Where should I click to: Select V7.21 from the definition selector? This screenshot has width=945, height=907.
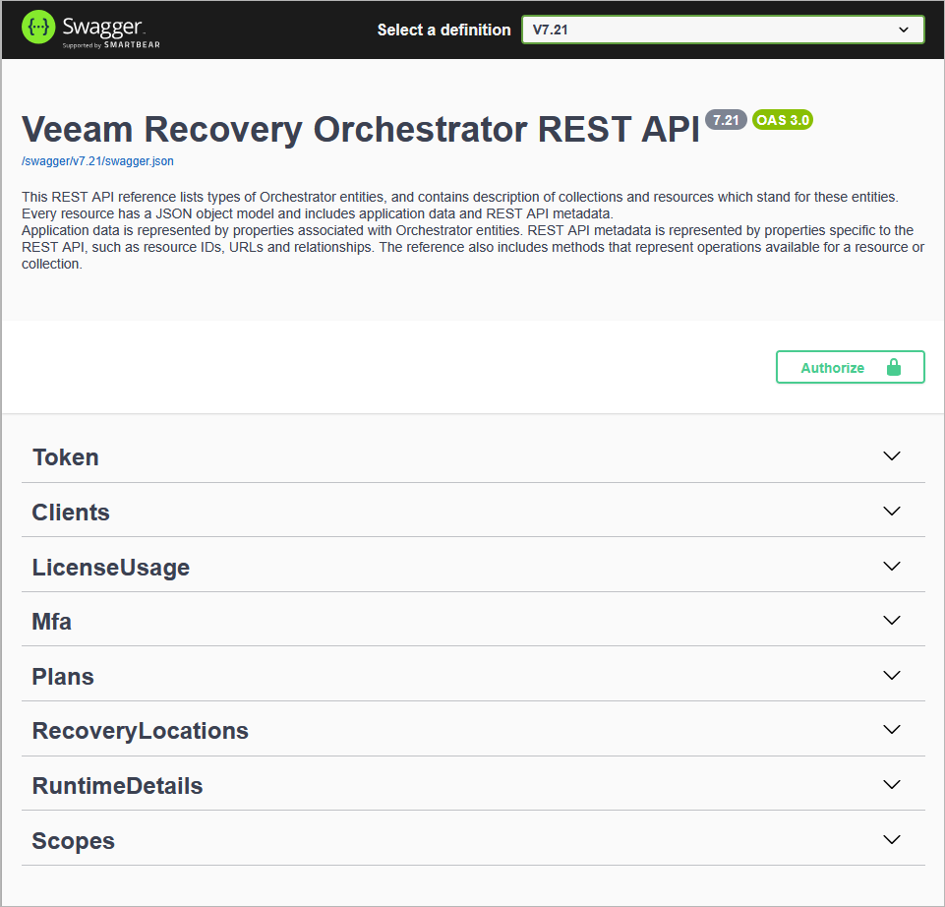[722, 30]
